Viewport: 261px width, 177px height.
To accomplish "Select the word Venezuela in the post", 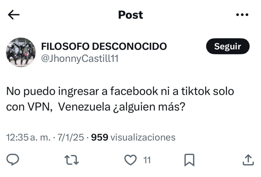I will pyautogui.click(x=84, y=107).
